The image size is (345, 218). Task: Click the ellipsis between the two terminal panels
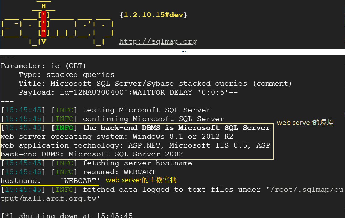(x=183, y=52)
